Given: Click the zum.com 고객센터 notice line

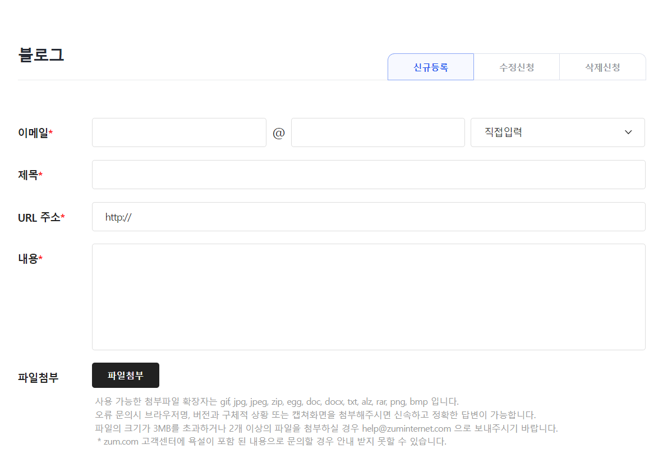Looking at the screenshot, I should click(x=271, y=441).
